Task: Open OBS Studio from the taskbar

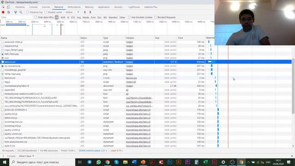Action: click(232, 162)
